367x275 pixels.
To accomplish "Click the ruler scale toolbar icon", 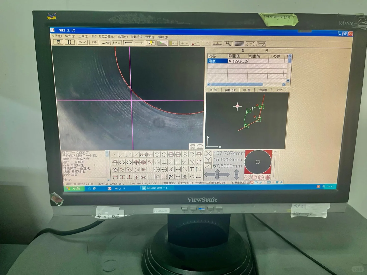I will [217, 44].
